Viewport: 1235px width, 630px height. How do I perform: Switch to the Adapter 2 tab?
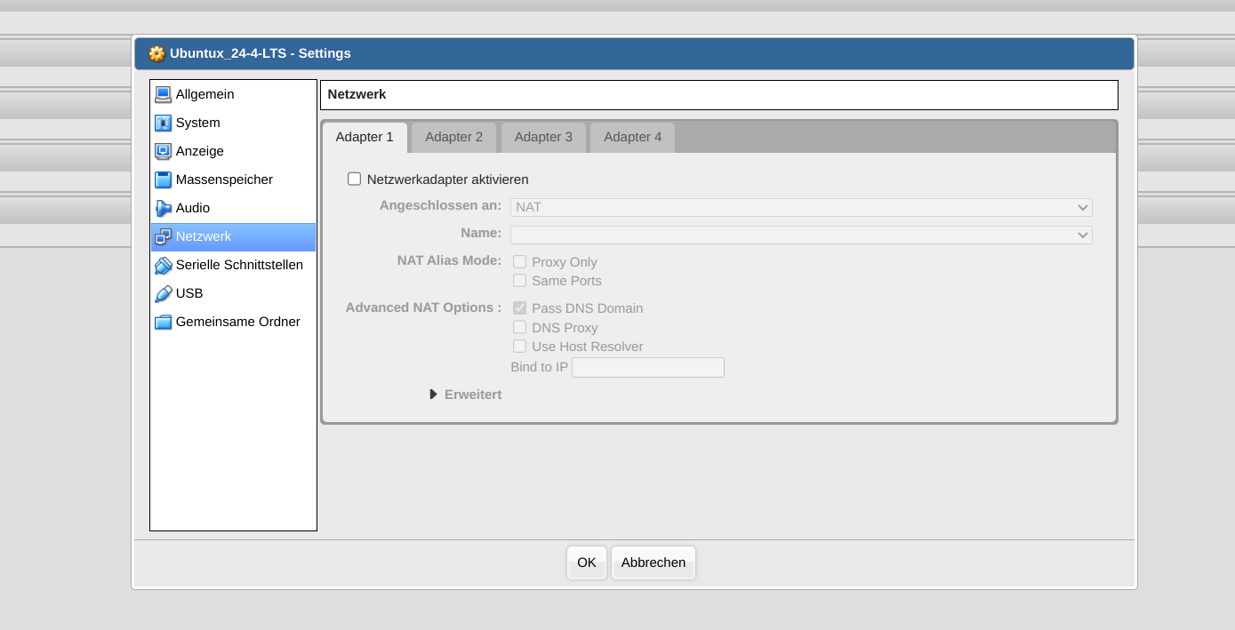pyautogui.click(x=453, y=137)
